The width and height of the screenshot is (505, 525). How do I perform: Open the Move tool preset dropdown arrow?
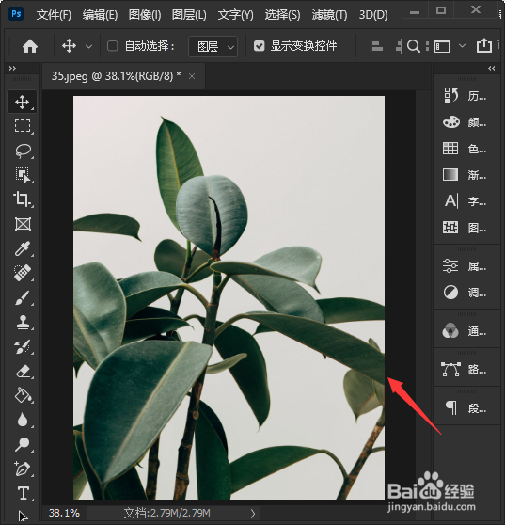pyautogui.click(x=88, y=46)
